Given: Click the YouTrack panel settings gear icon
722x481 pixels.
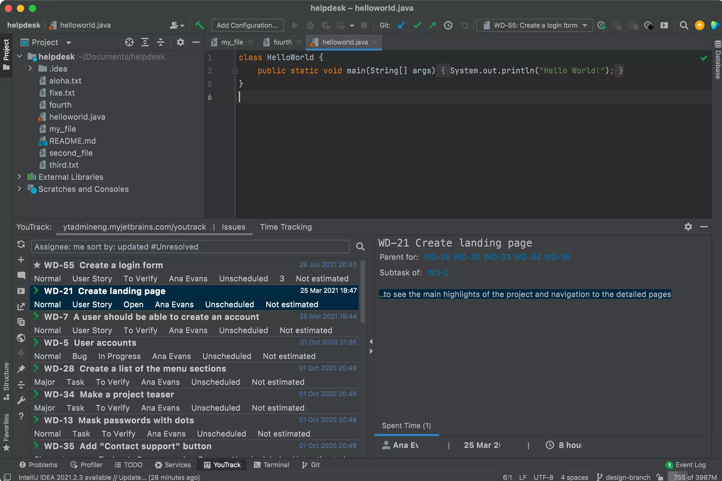Looking at the screenshot, I should pyautogui.click(x=688, y=227).
